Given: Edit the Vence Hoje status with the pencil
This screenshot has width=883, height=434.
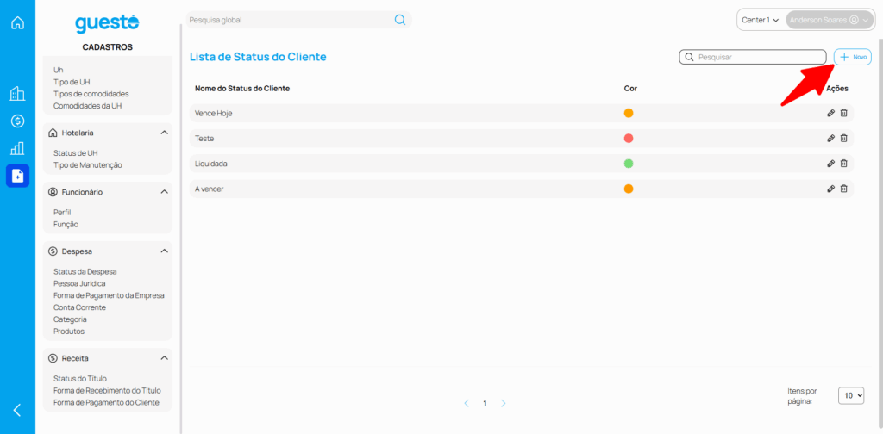Looking at the screenshot, I should pyautogui.click(x=830, y=113).
